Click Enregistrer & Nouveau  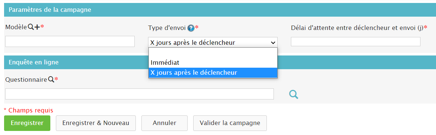click(96, 123)
